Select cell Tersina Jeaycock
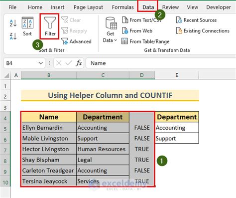 click(x=49, y=181)
